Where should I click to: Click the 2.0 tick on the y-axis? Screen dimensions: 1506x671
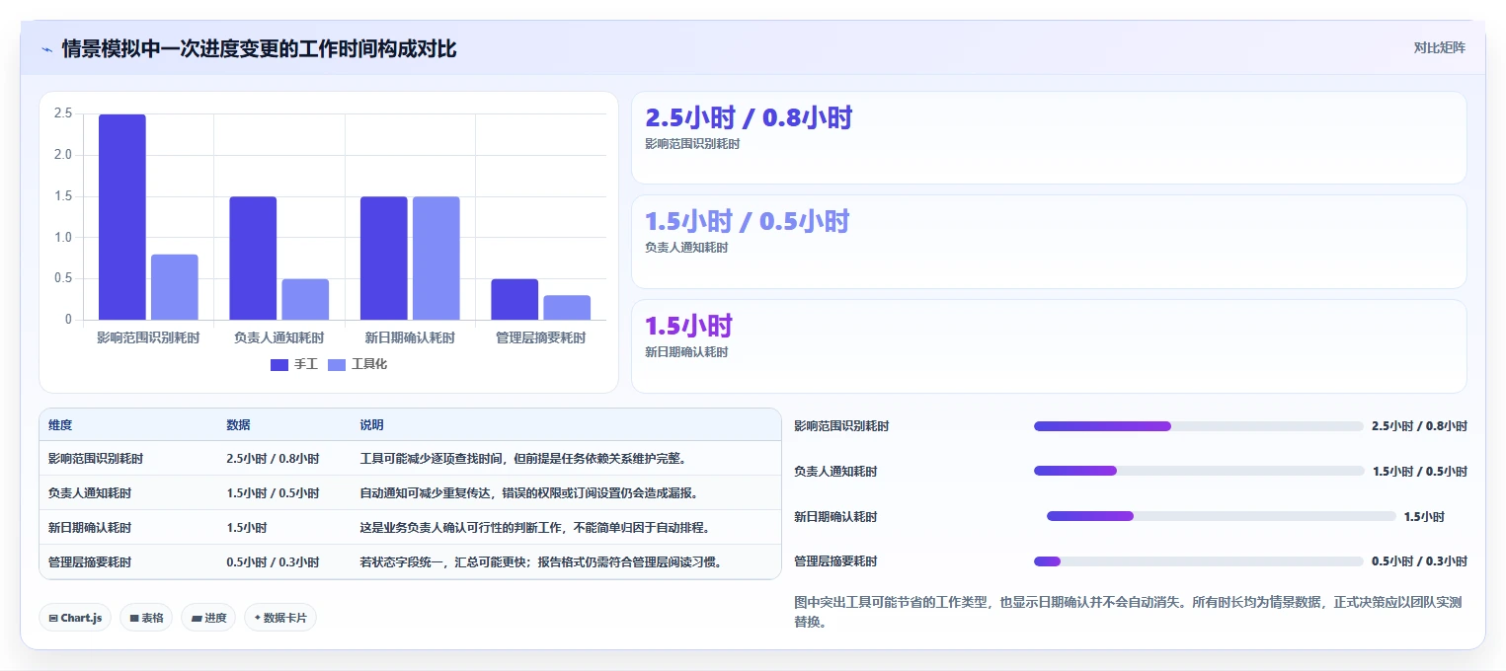coord(63,155)
